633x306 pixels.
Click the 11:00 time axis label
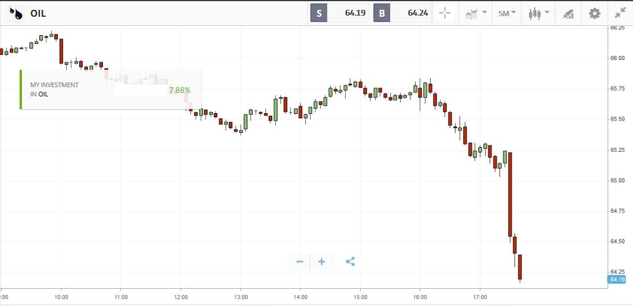pyautogui.click(x=121, y=297)
